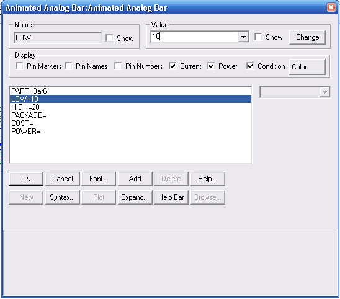
Task: Open the Expand... editor
Action: [x=135, y=197]
